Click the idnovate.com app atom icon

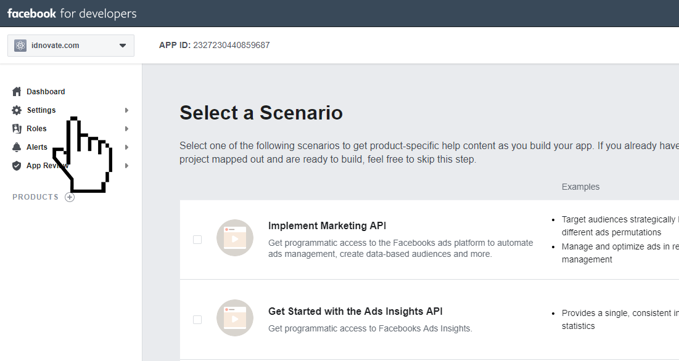pyautogui.click(x=20, y=46)
